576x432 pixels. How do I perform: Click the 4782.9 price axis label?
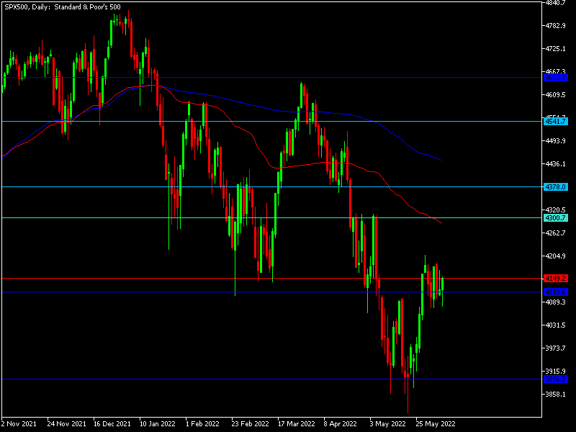pyautogui.click(x=555, y=26)
